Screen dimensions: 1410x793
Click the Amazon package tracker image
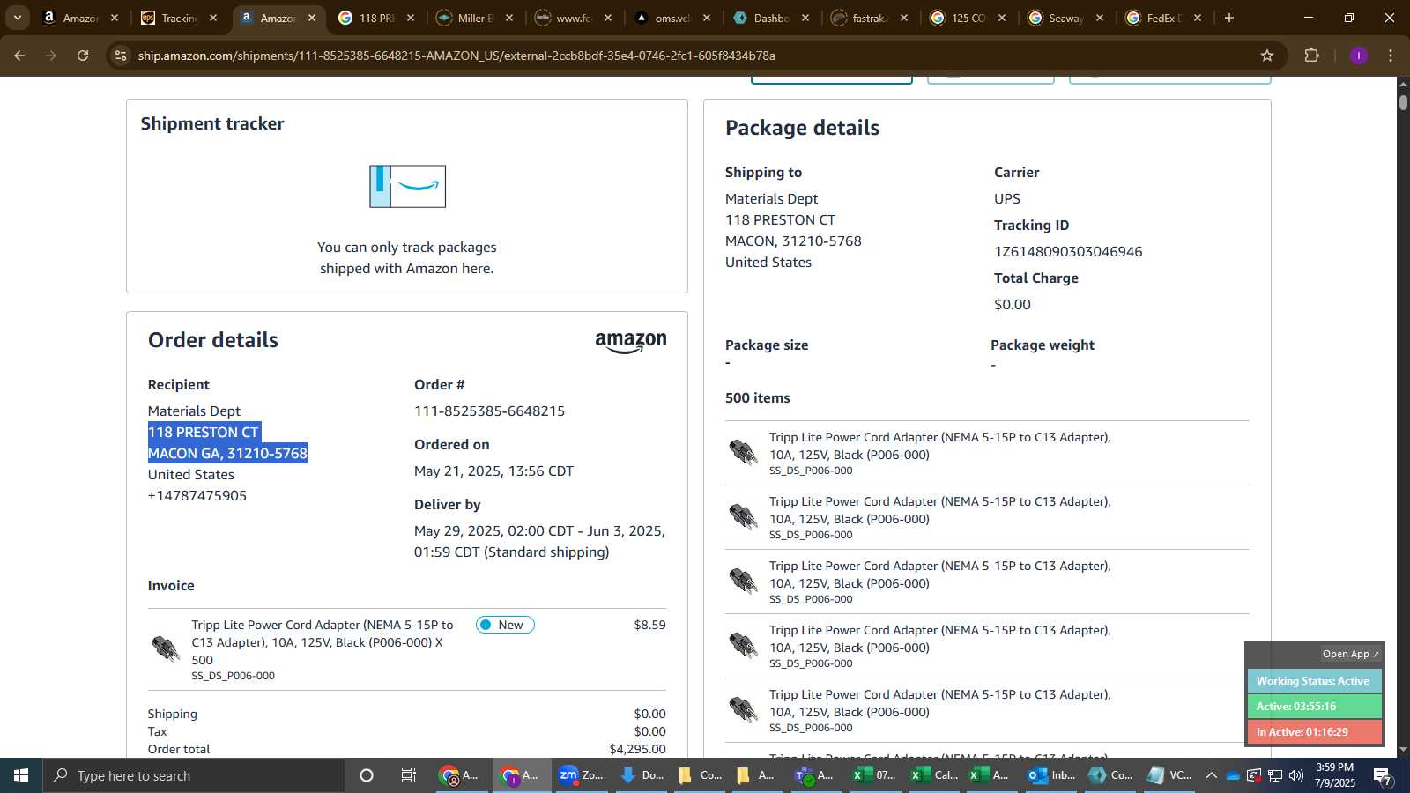pyautogui.click(x=407, y=186)
